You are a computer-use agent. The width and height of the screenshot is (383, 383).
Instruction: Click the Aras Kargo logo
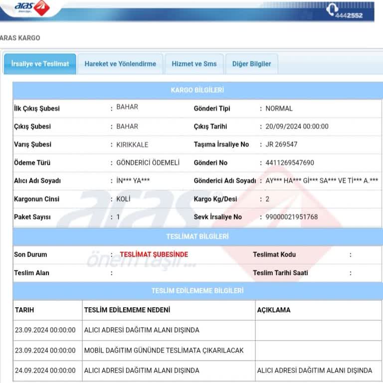[32, 7]
